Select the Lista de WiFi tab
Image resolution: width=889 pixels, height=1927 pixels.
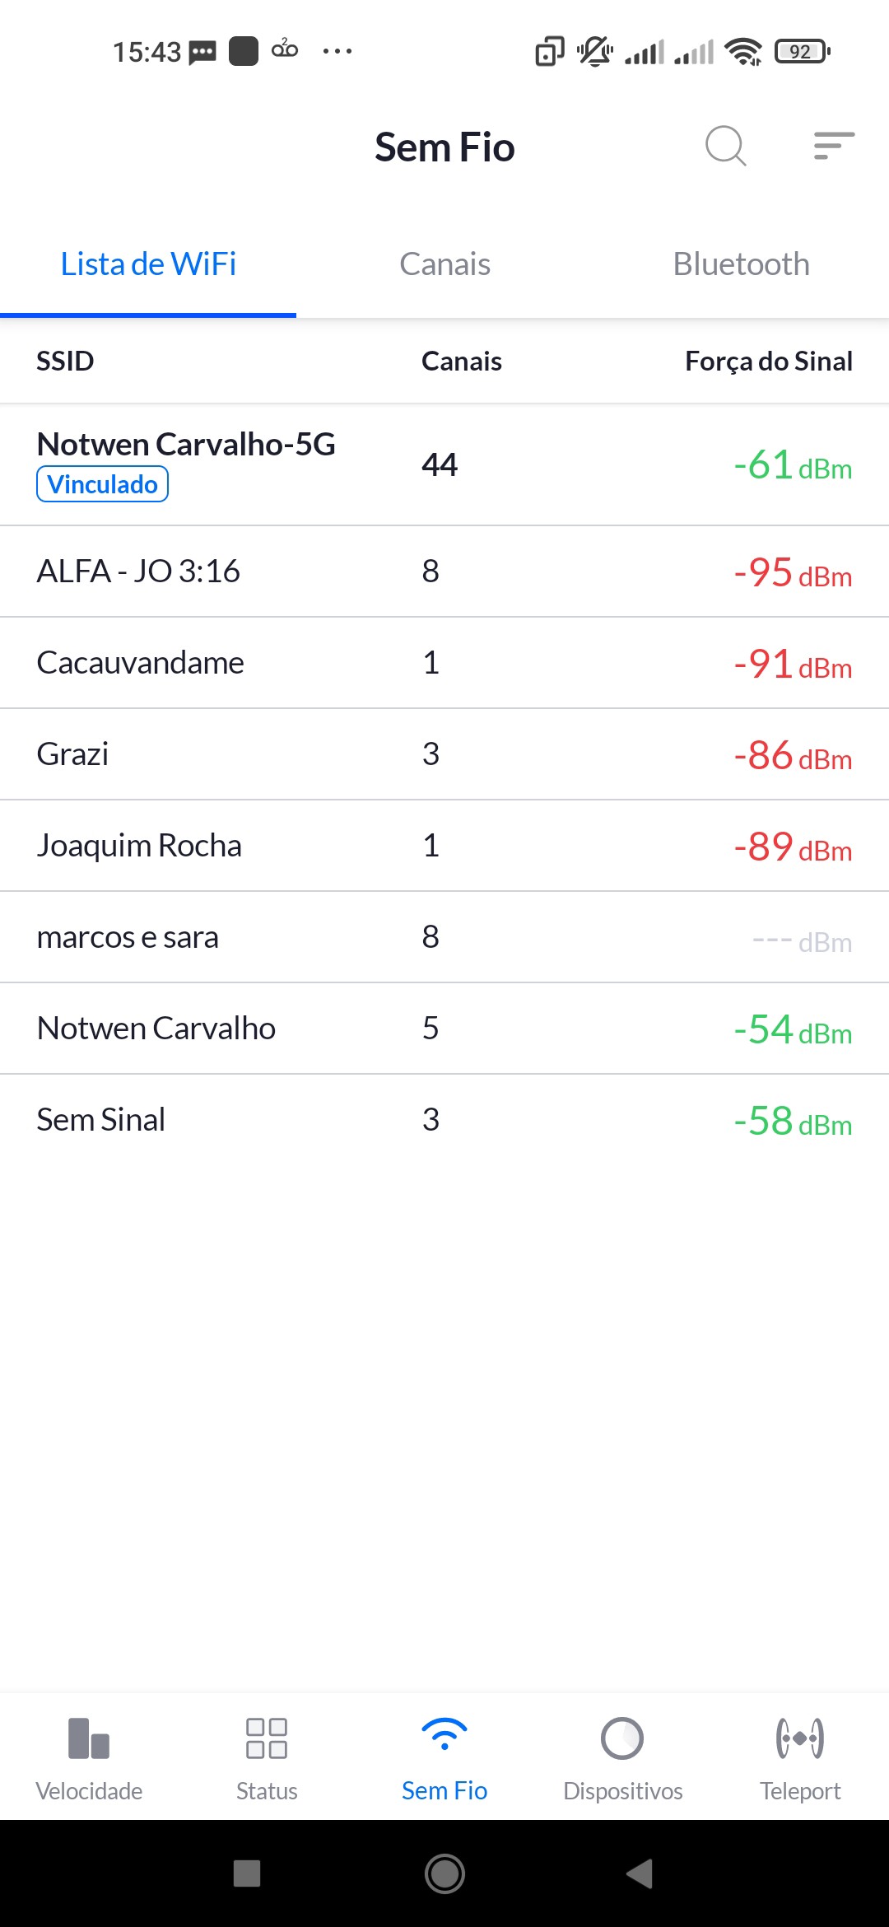(148, 264)
